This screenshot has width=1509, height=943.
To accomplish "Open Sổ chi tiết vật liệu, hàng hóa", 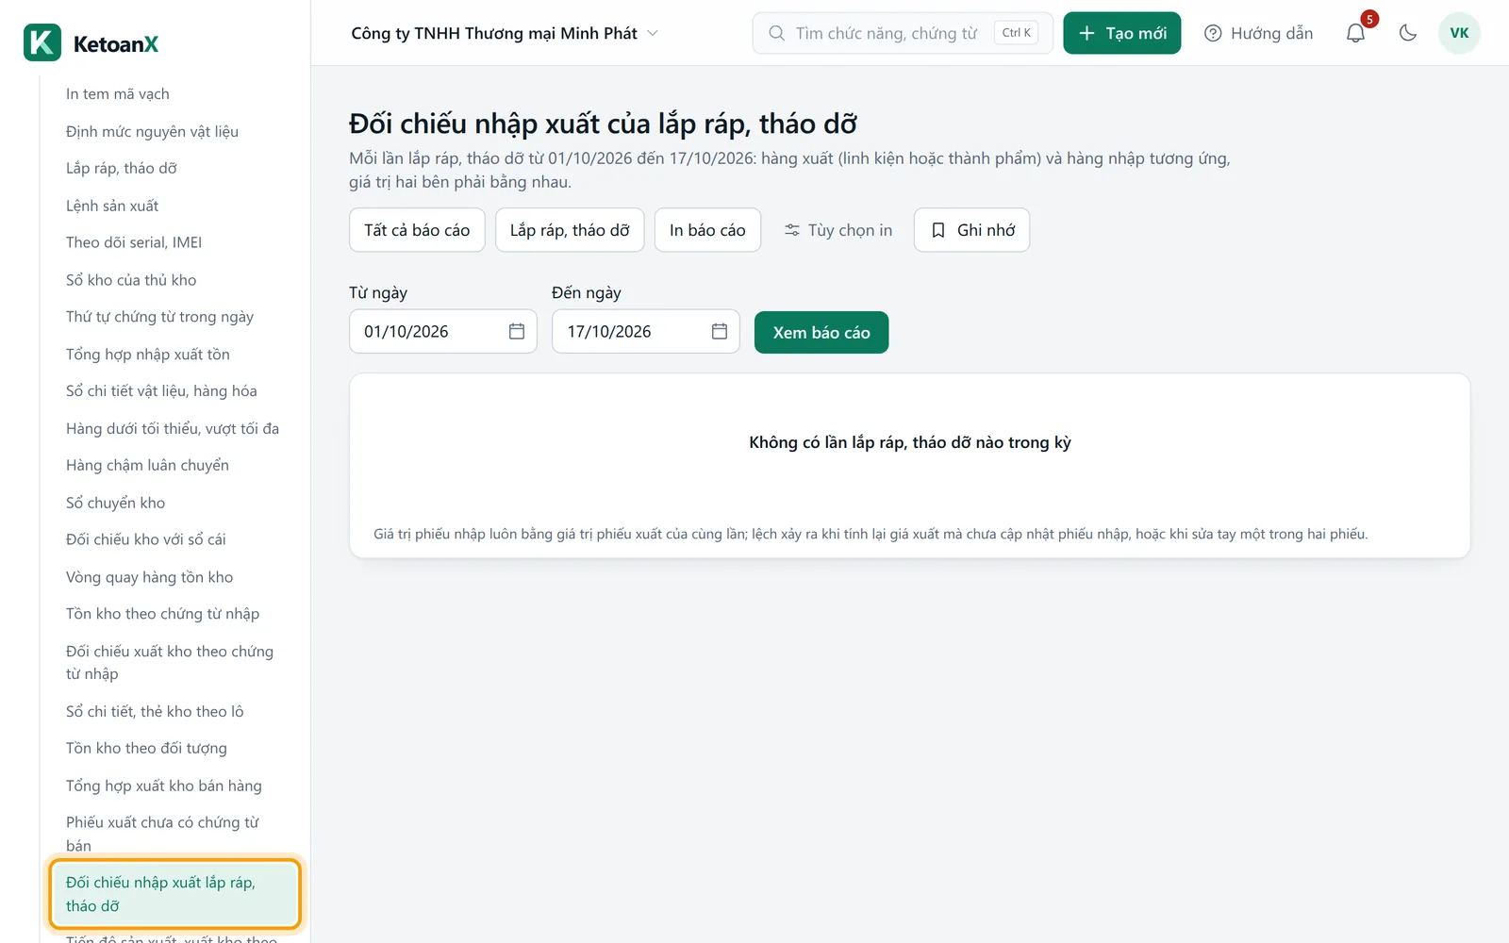I will [x=161, y=391].
